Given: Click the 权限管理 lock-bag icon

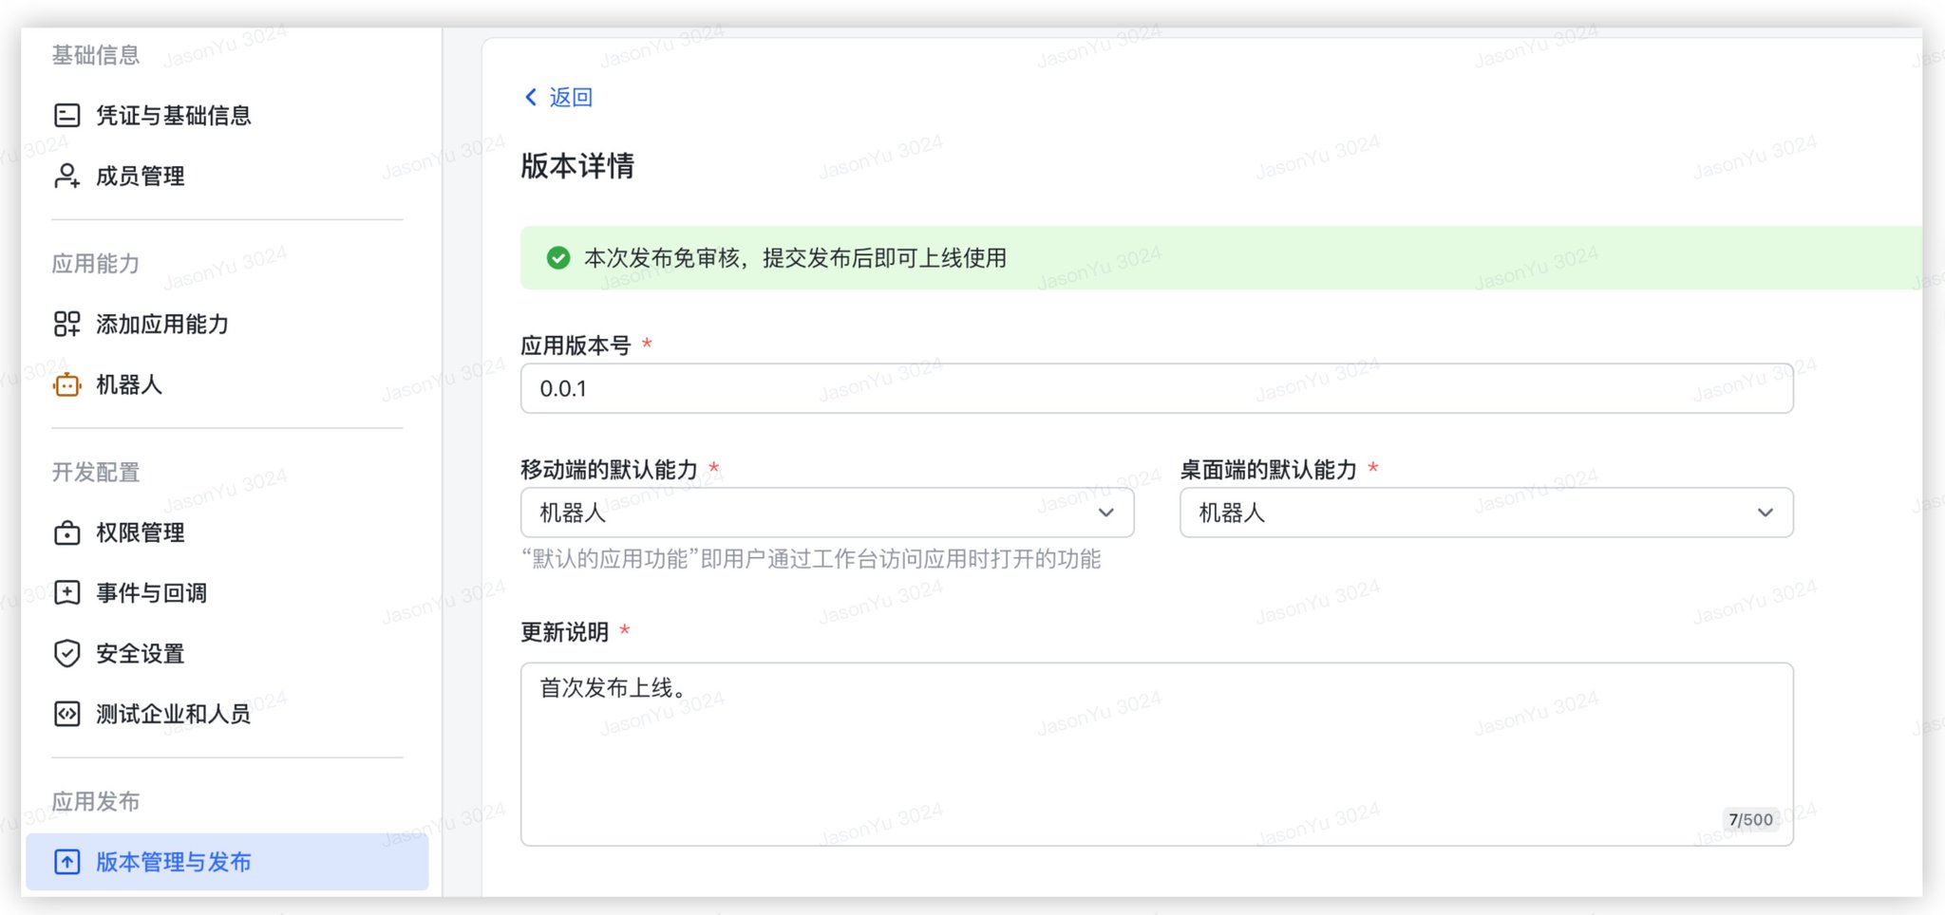Looking at the screenshot, I should click(x=67, y=532).
